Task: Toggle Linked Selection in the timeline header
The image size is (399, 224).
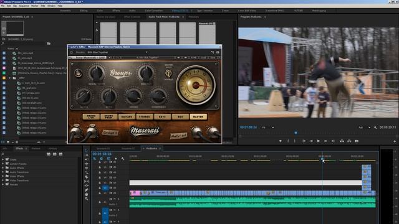Action: [x=108, y=159]
